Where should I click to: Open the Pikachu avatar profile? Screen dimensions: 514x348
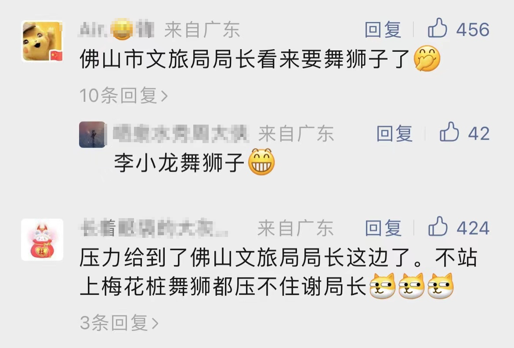click(42, 42)
